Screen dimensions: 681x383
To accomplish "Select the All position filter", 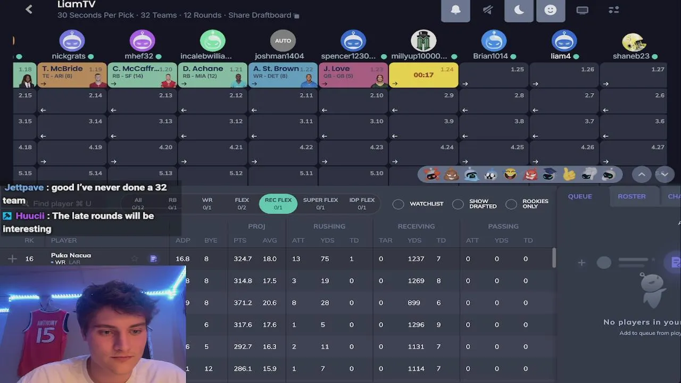I will (138, 204).
